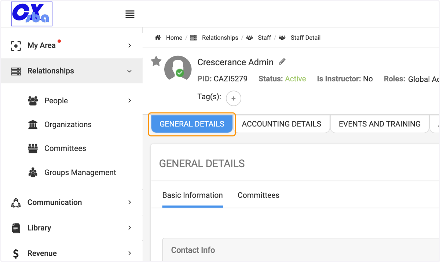
Task: Click the CX logo image
Action: tap(32, 14)
